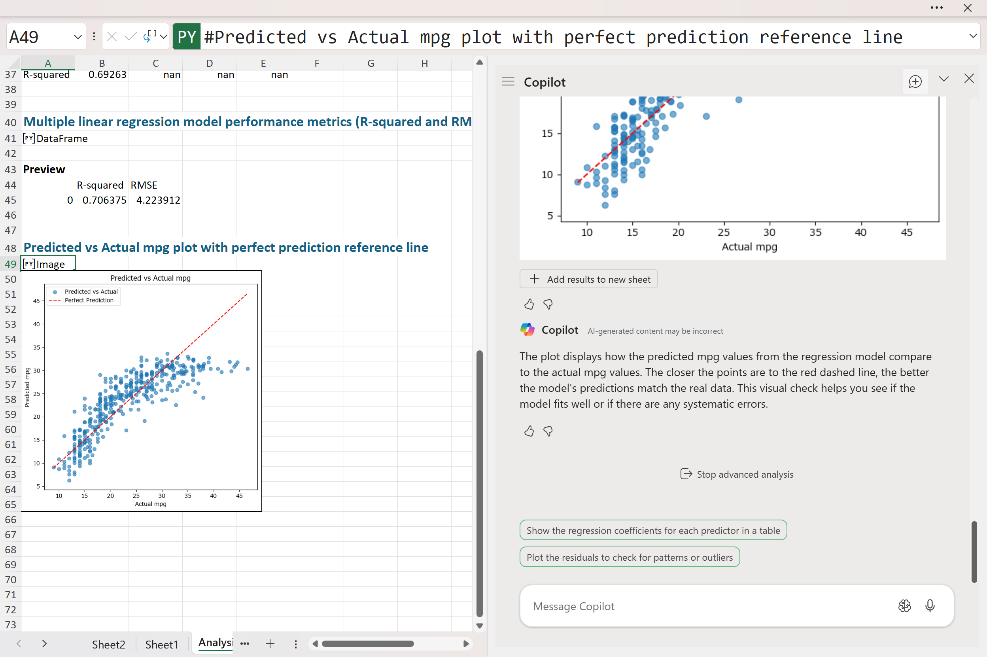Like the plot result with thumbs up
987x658 pixels.
pyautogui.click(x=529, y=304)
